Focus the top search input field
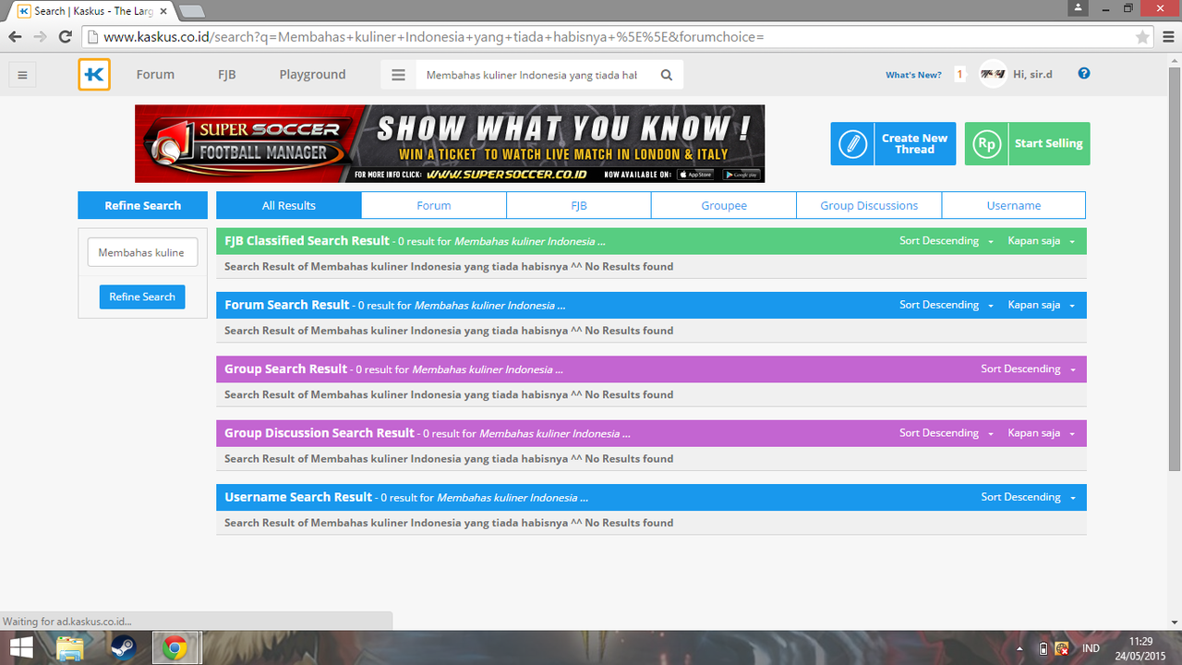Image resolution: width=1182 pixels, height=665 pixels. click(533, 75)
